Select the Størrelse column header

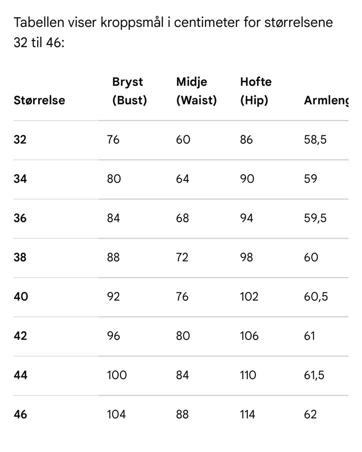39,100
